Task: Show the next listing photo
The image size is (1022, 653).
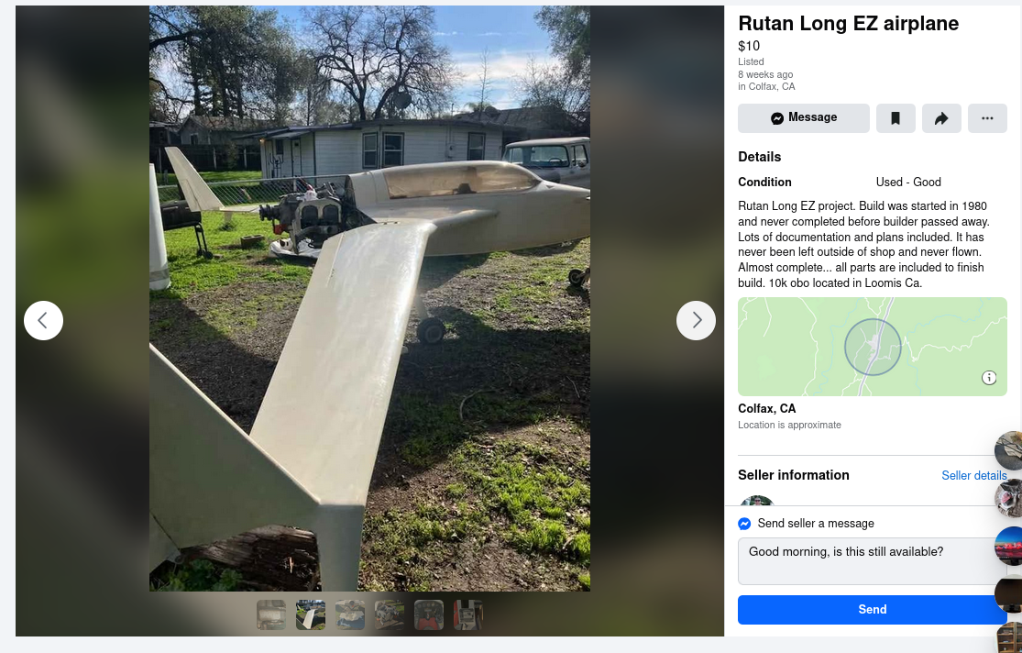Action: pos(696,320)
